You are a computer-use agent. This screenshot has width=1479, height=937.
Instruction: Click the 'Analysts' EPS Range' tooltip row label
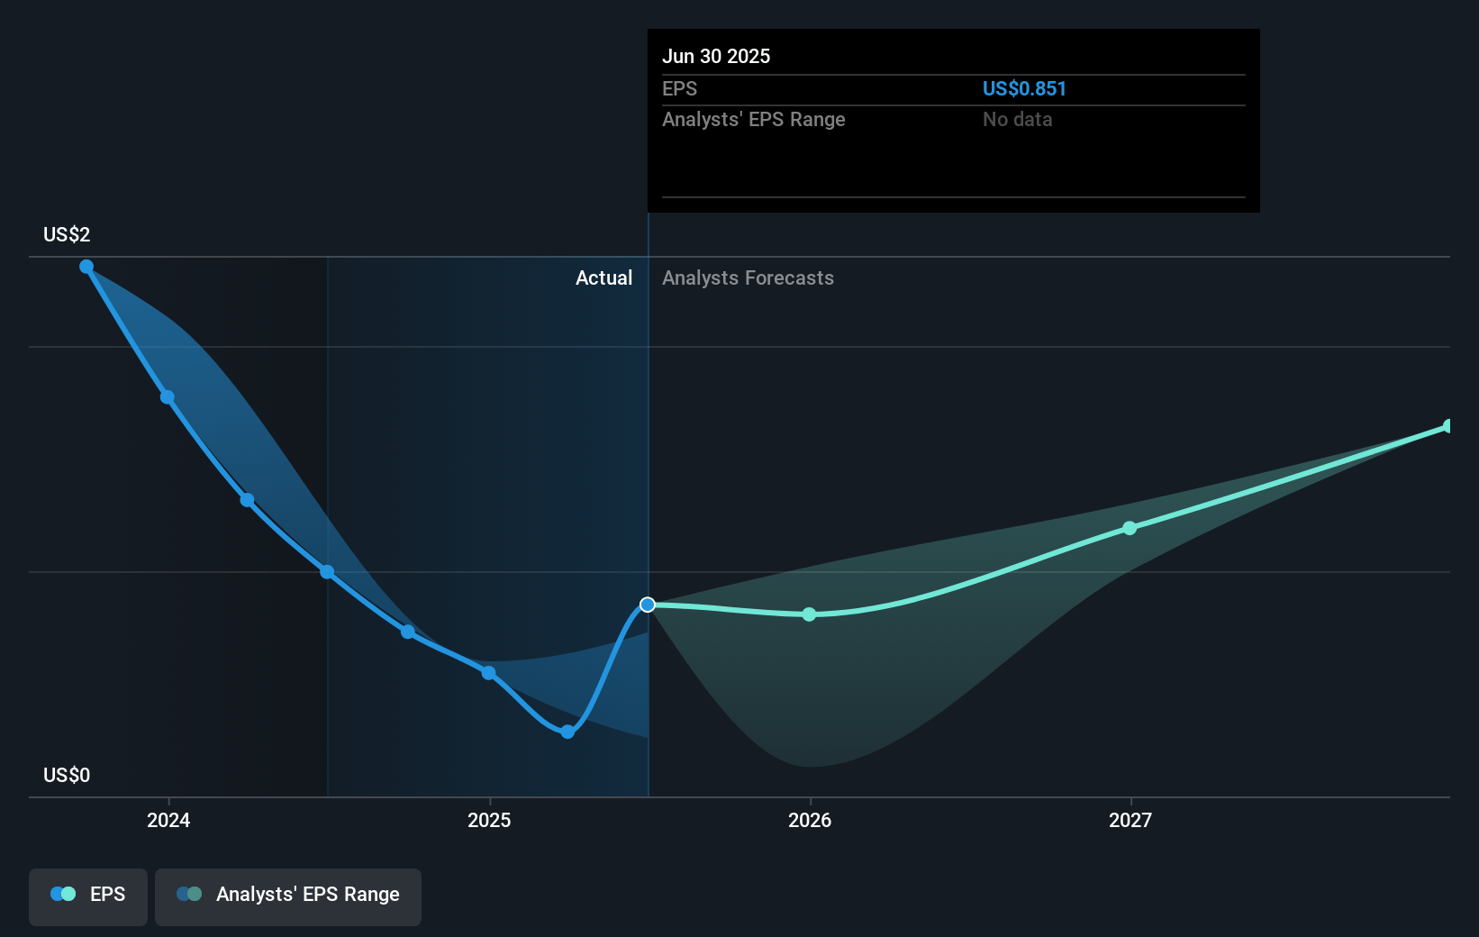[754, 119]
